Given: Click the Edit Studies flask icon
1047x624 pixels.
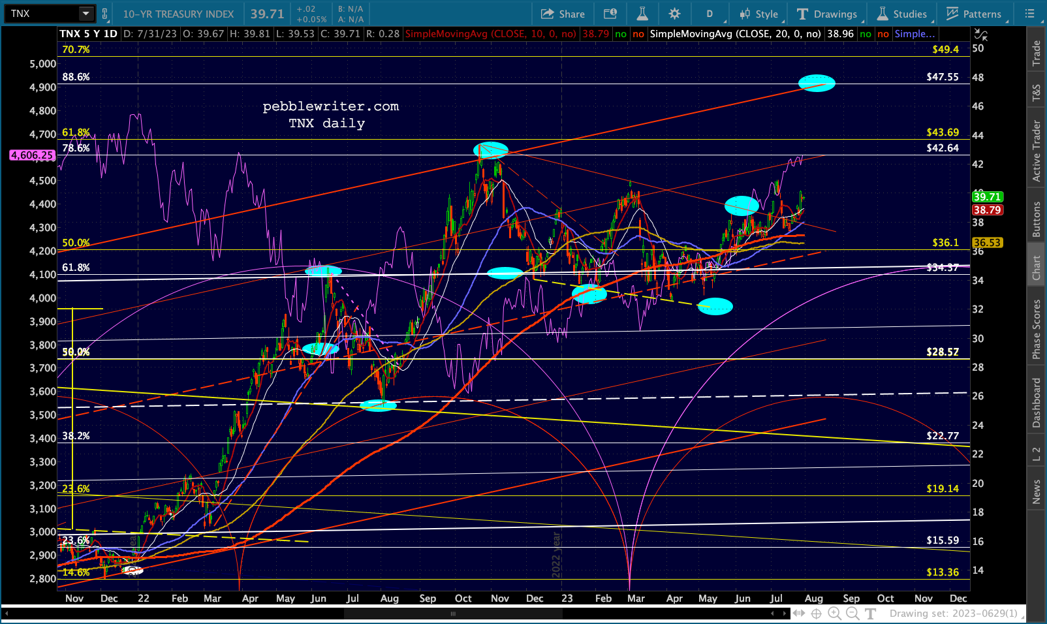Looking at the screenshot, I should [642, 14].
